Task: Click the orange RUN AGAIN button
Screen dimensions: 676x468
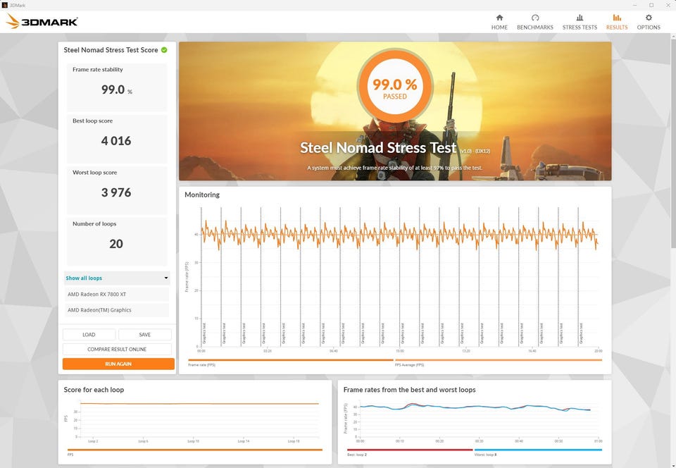Action: click(118, 364)
